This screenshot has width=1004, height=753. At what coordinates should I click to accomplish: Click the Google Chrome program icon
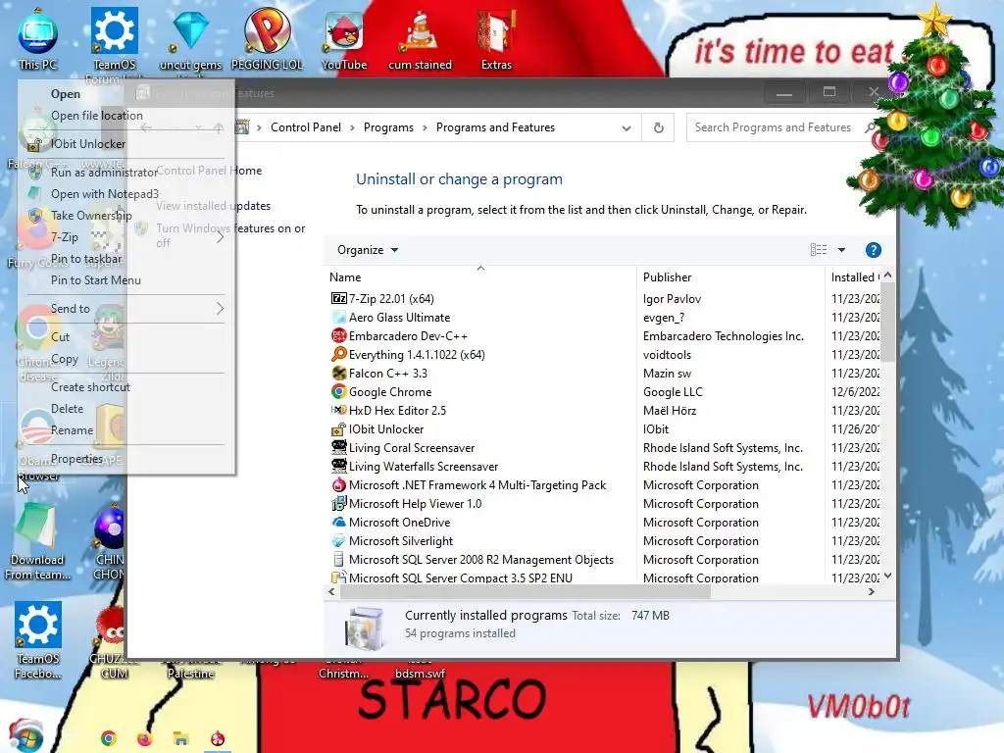tap(338, 391)
